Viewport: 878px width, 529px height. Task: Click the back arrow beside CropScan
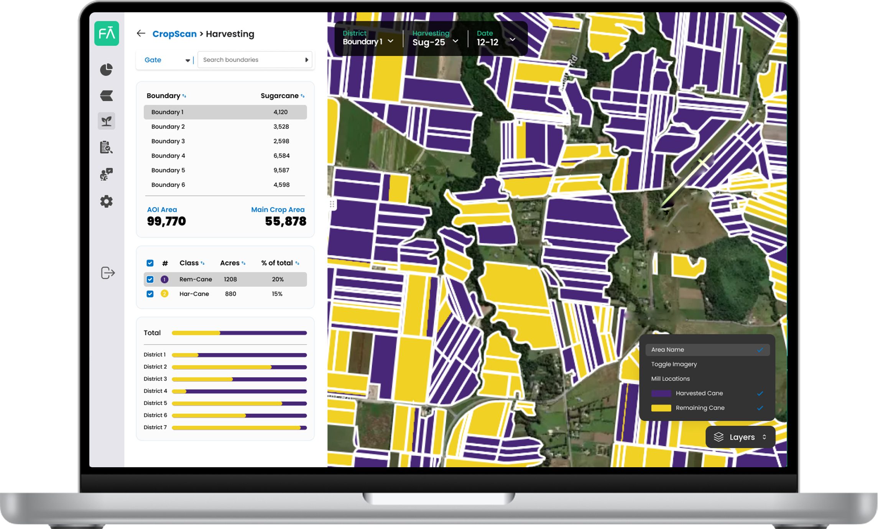tap(141, 33)
